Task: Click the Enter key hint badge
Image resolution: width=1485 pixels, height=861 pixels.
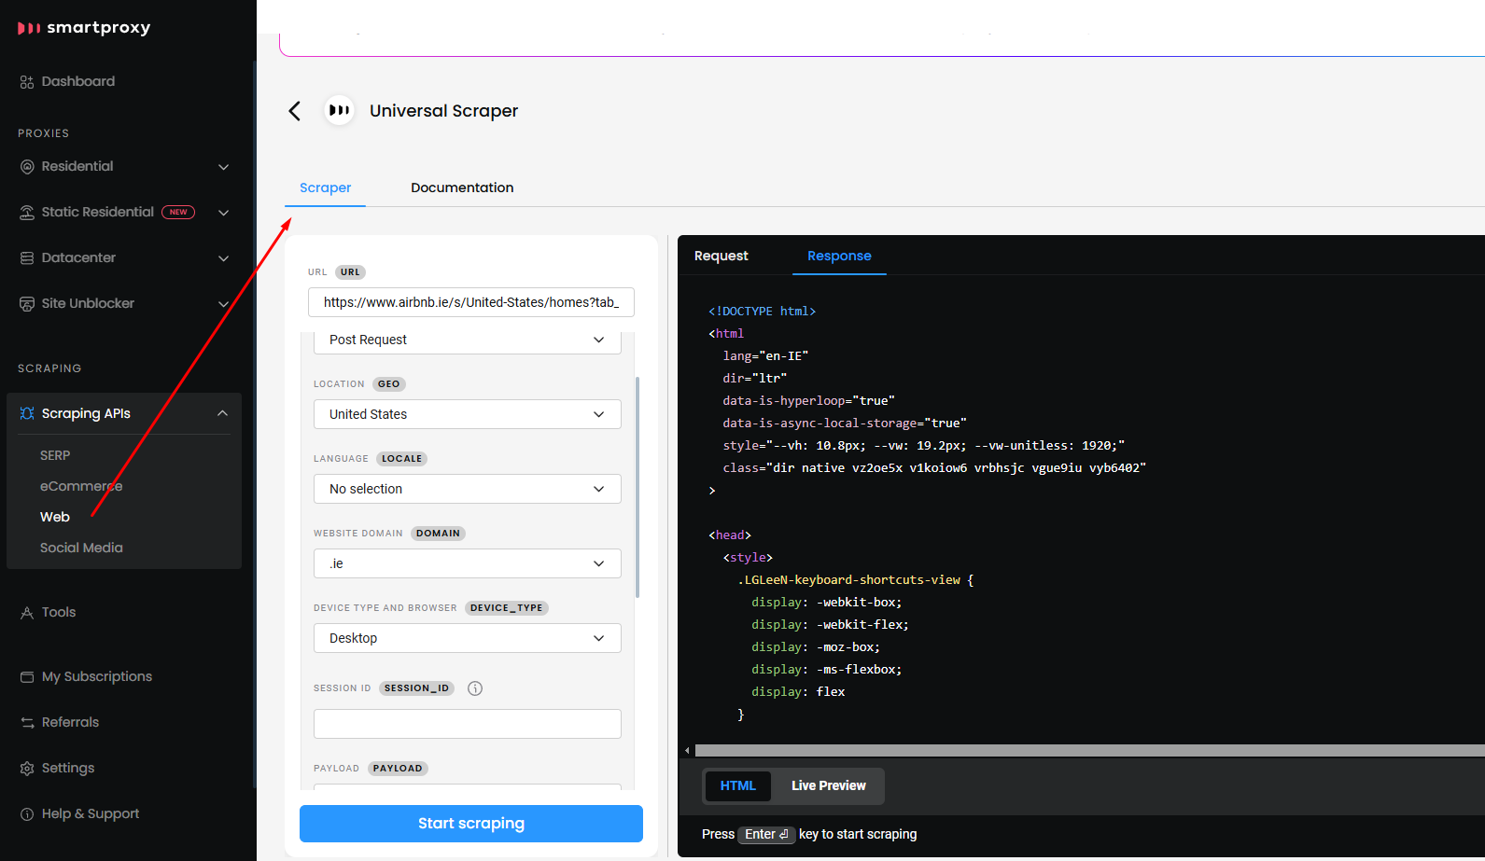Action: (766, 835)
